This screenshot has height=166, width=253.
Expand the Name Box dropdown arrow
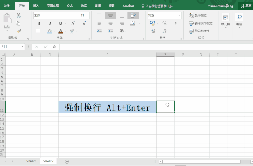[x=22, y=46]
